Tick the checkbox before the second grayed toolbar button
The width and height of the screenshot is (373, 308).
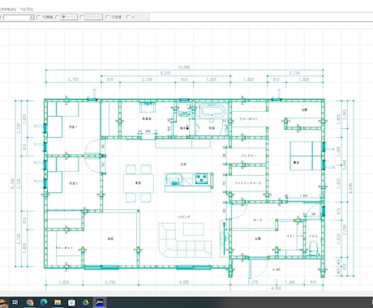(x=82, y=17)
